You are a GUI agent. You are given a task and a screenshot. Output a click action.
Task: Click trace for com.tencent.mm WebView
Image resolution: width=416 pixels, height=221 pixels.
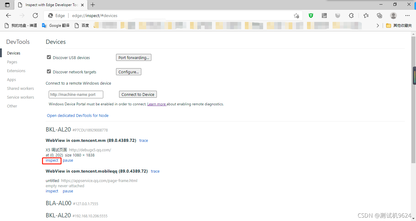click(144, 140)
